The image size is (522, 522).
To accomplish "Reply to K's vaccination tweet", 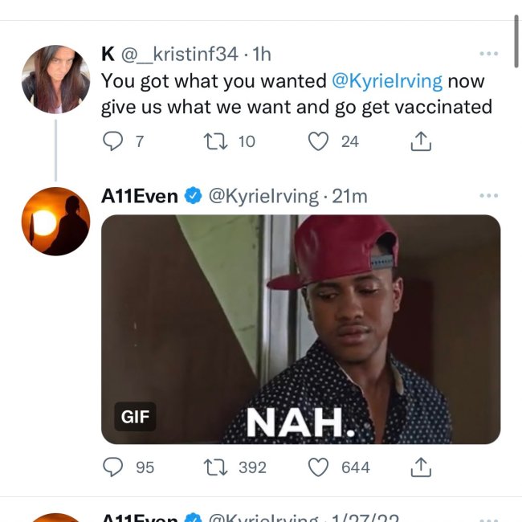I will point(112,142).
